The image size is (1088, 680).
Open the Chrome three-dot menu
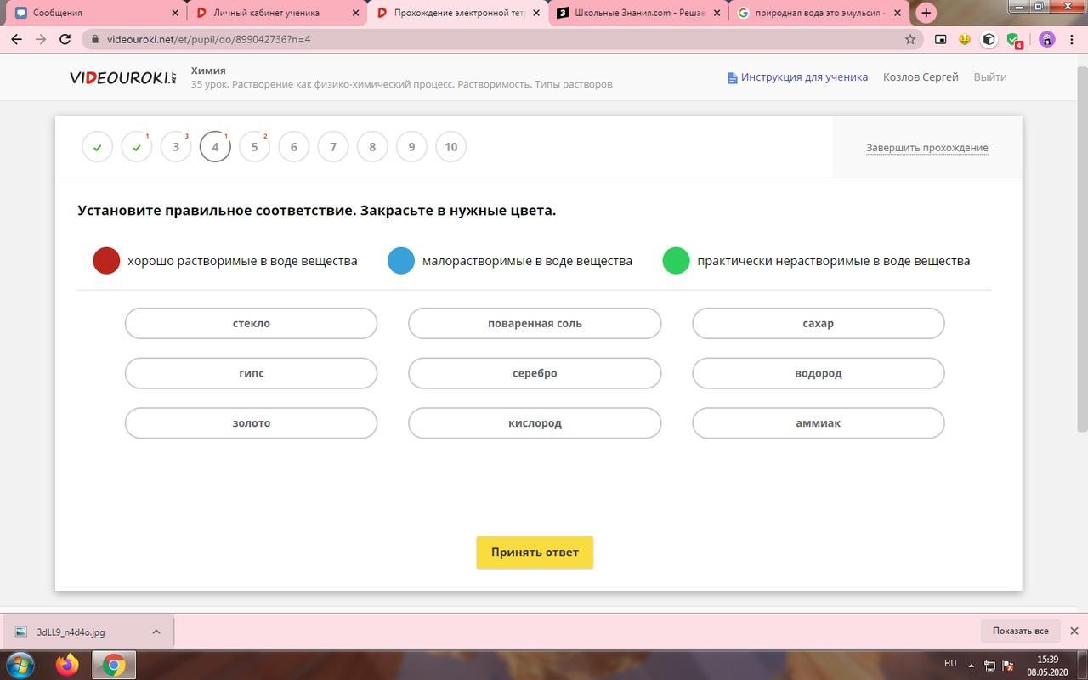pyautogui.click(x=1070, y=39)
